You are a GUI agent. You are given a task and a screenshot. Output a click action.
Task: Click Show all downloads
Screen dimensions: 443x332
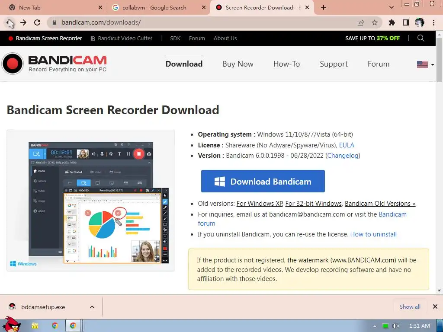click(x=410, y=307)
